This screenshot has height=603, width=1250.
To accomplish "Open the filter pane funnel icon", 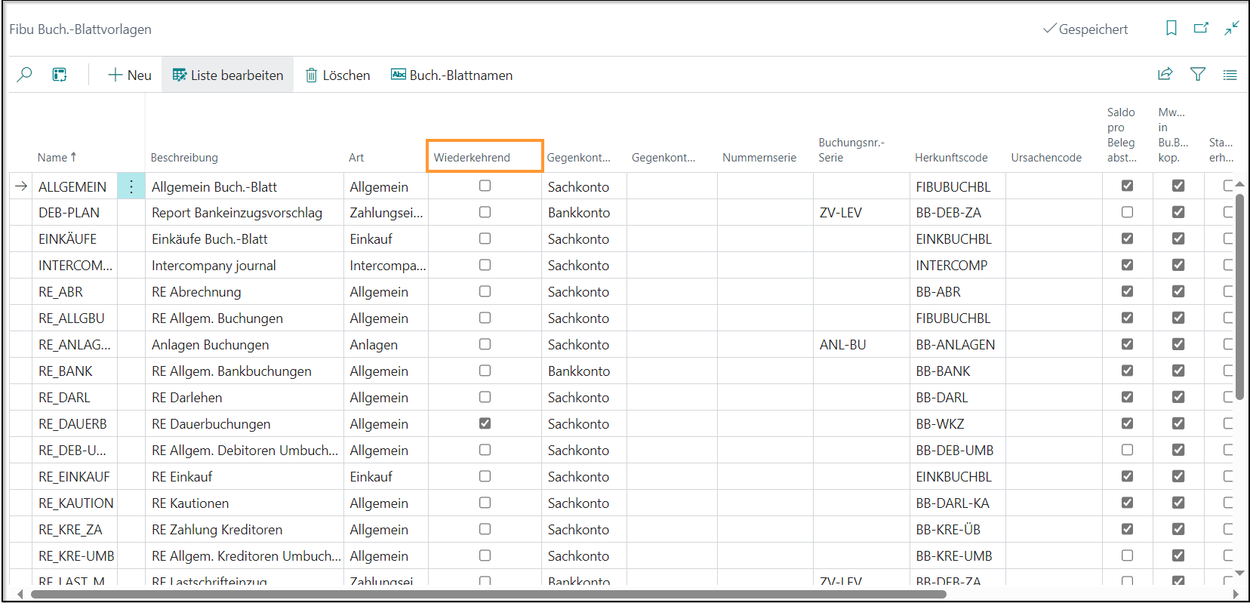I will (1197, 74).
